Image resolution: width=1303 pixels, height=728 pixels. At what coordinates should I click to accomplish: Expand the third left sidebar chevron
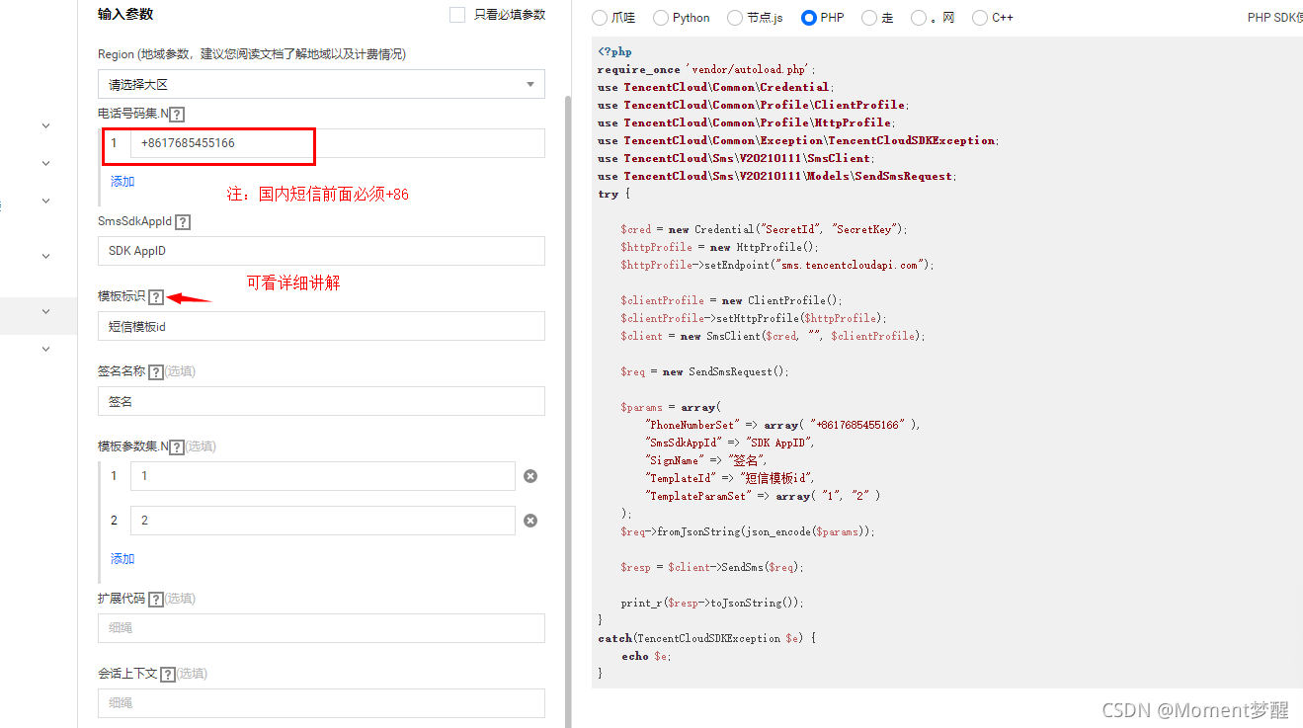click(45, 201)
